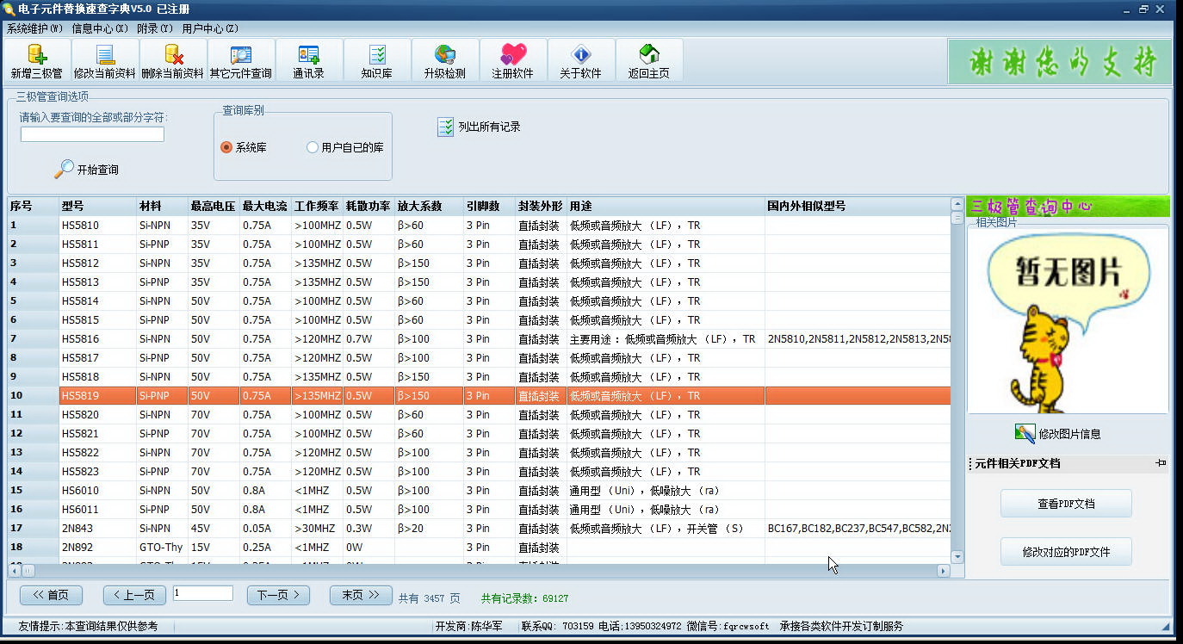Click the 列出所有记录 list icon

(445, 127)
